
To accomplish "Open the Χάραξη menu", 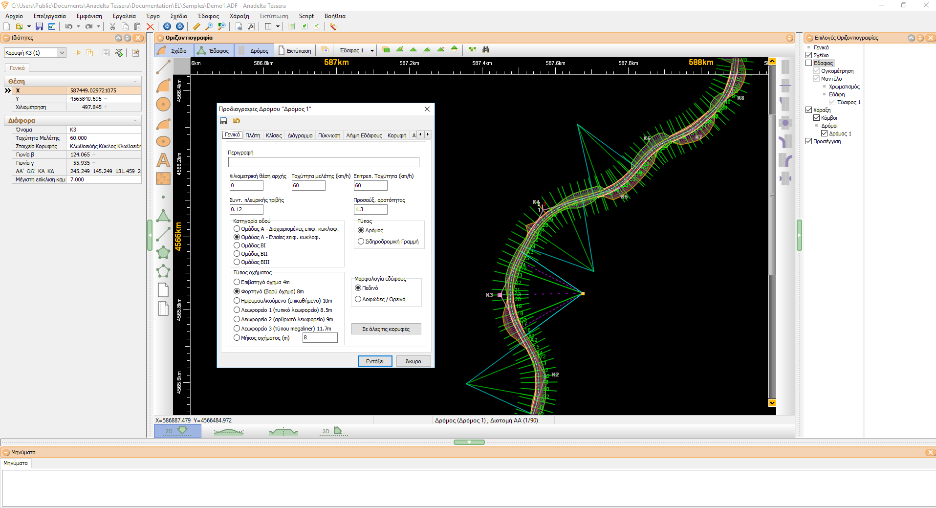I will click(x=239, y=16).
